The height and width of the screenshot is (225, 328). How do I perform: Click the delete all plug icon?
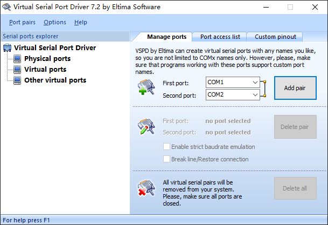tap(146, 188)
